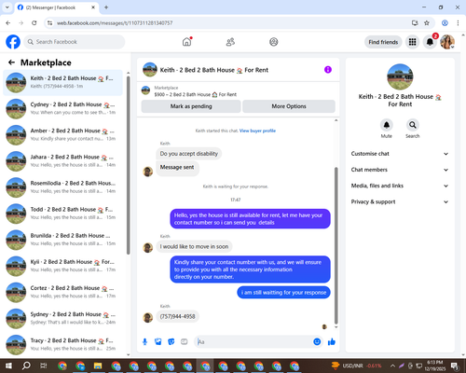Expand the Customise chat section
Image resolution: width=466 pixels, height=373 pixels.
point(400,154)
